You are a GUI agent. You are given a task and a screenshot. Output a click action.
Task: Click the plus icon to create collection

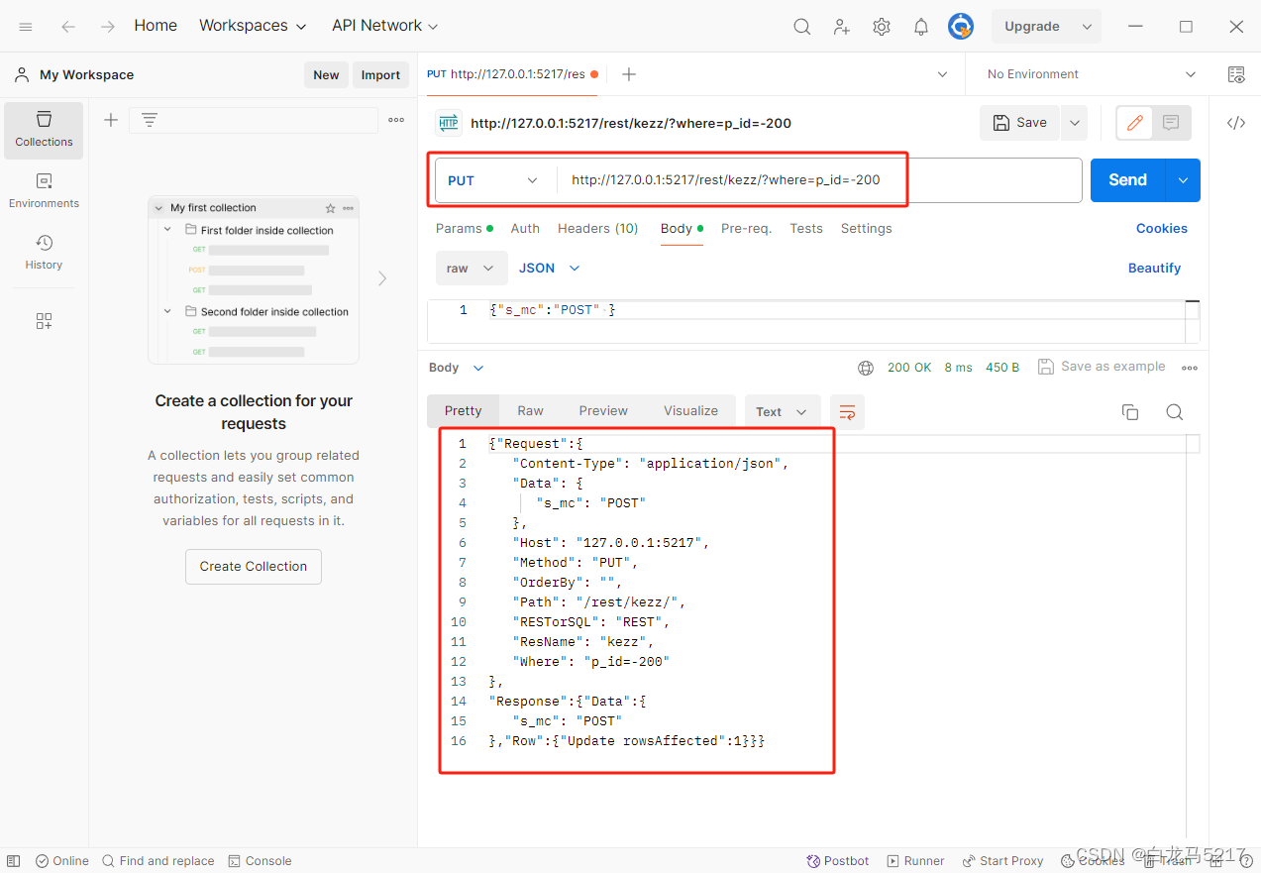click(x=111, y=120)
